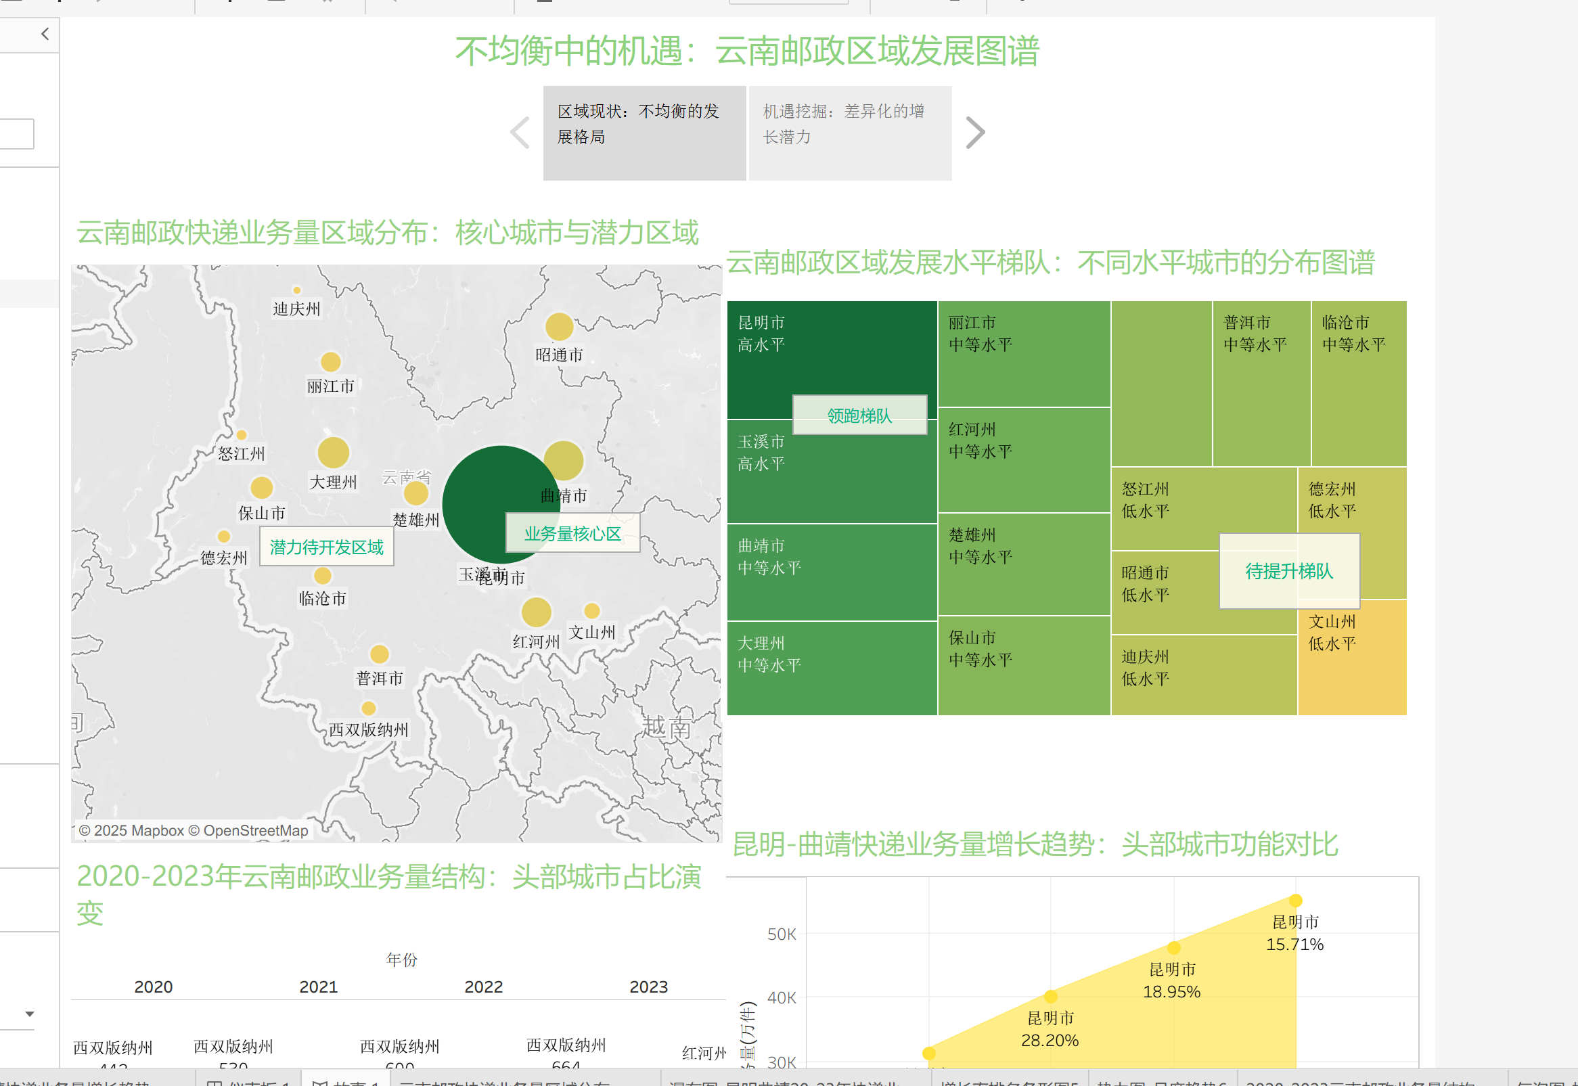Select the 红河州 bubble on the map
Image resolution: width=1578 pixels, height=1086 pixels.
click(x=536, y=612)
